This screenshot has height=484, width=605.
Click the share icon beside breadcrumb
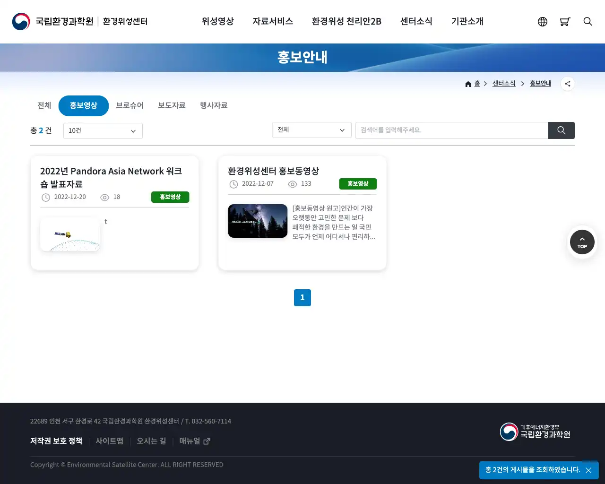[x=568, y=84]
